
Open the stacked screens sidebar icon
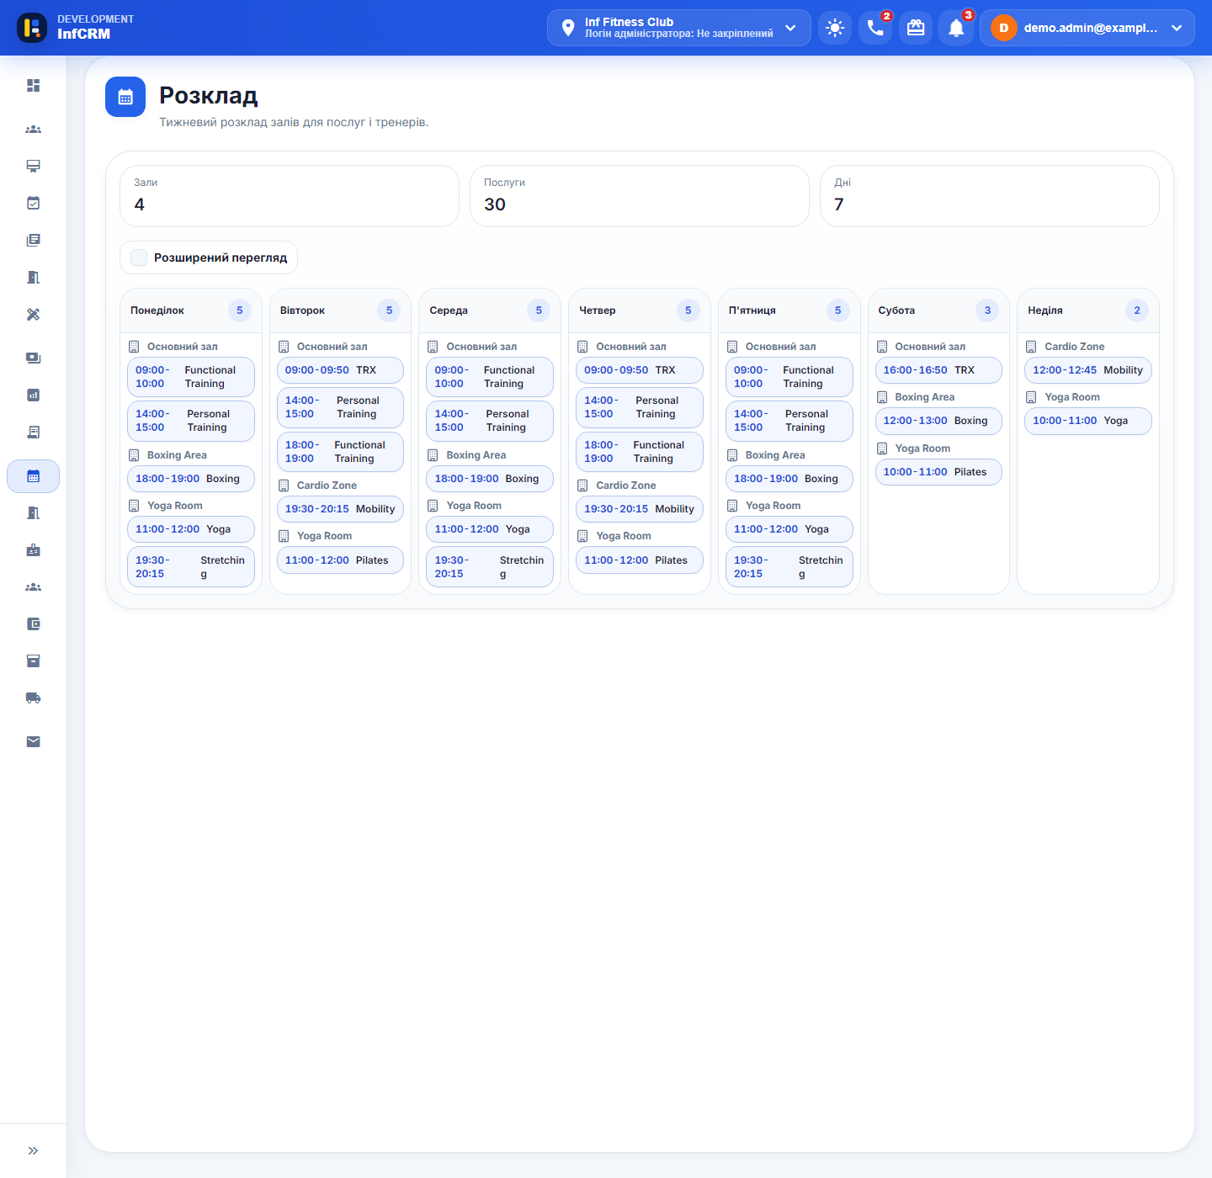click(x=33, y=358)
